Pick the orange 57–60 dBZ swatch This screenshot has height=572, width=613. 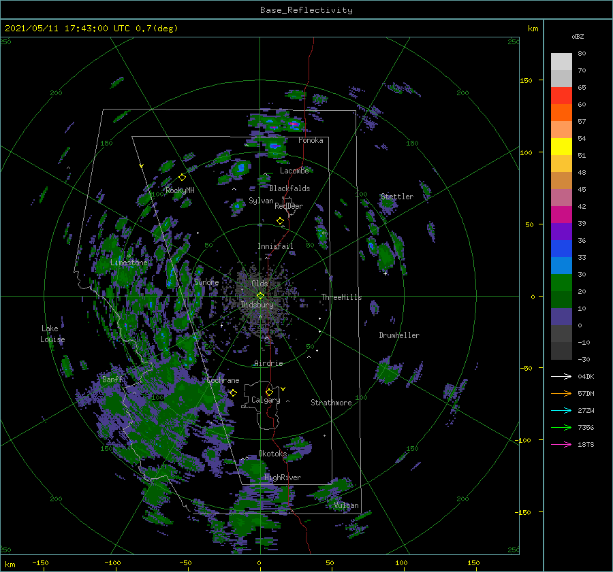[x=561, y=113]
